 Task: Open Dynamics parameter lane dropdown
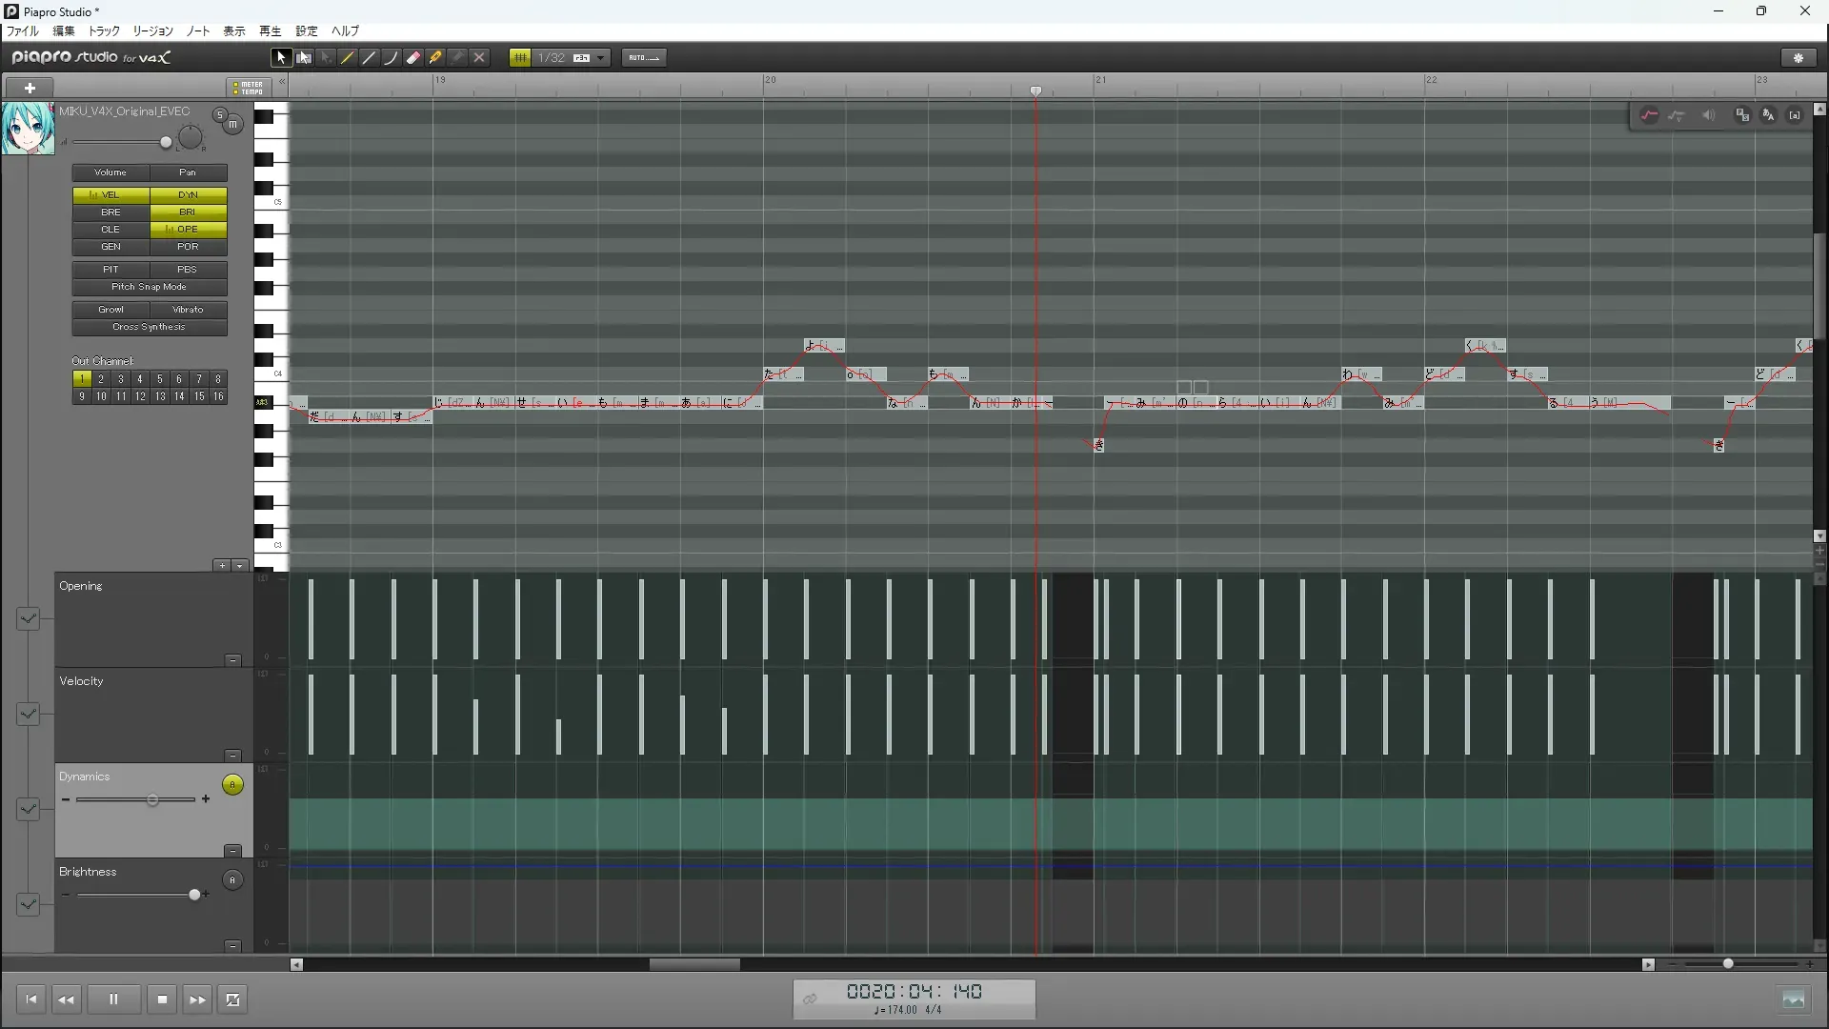click(x=28, y=810)
